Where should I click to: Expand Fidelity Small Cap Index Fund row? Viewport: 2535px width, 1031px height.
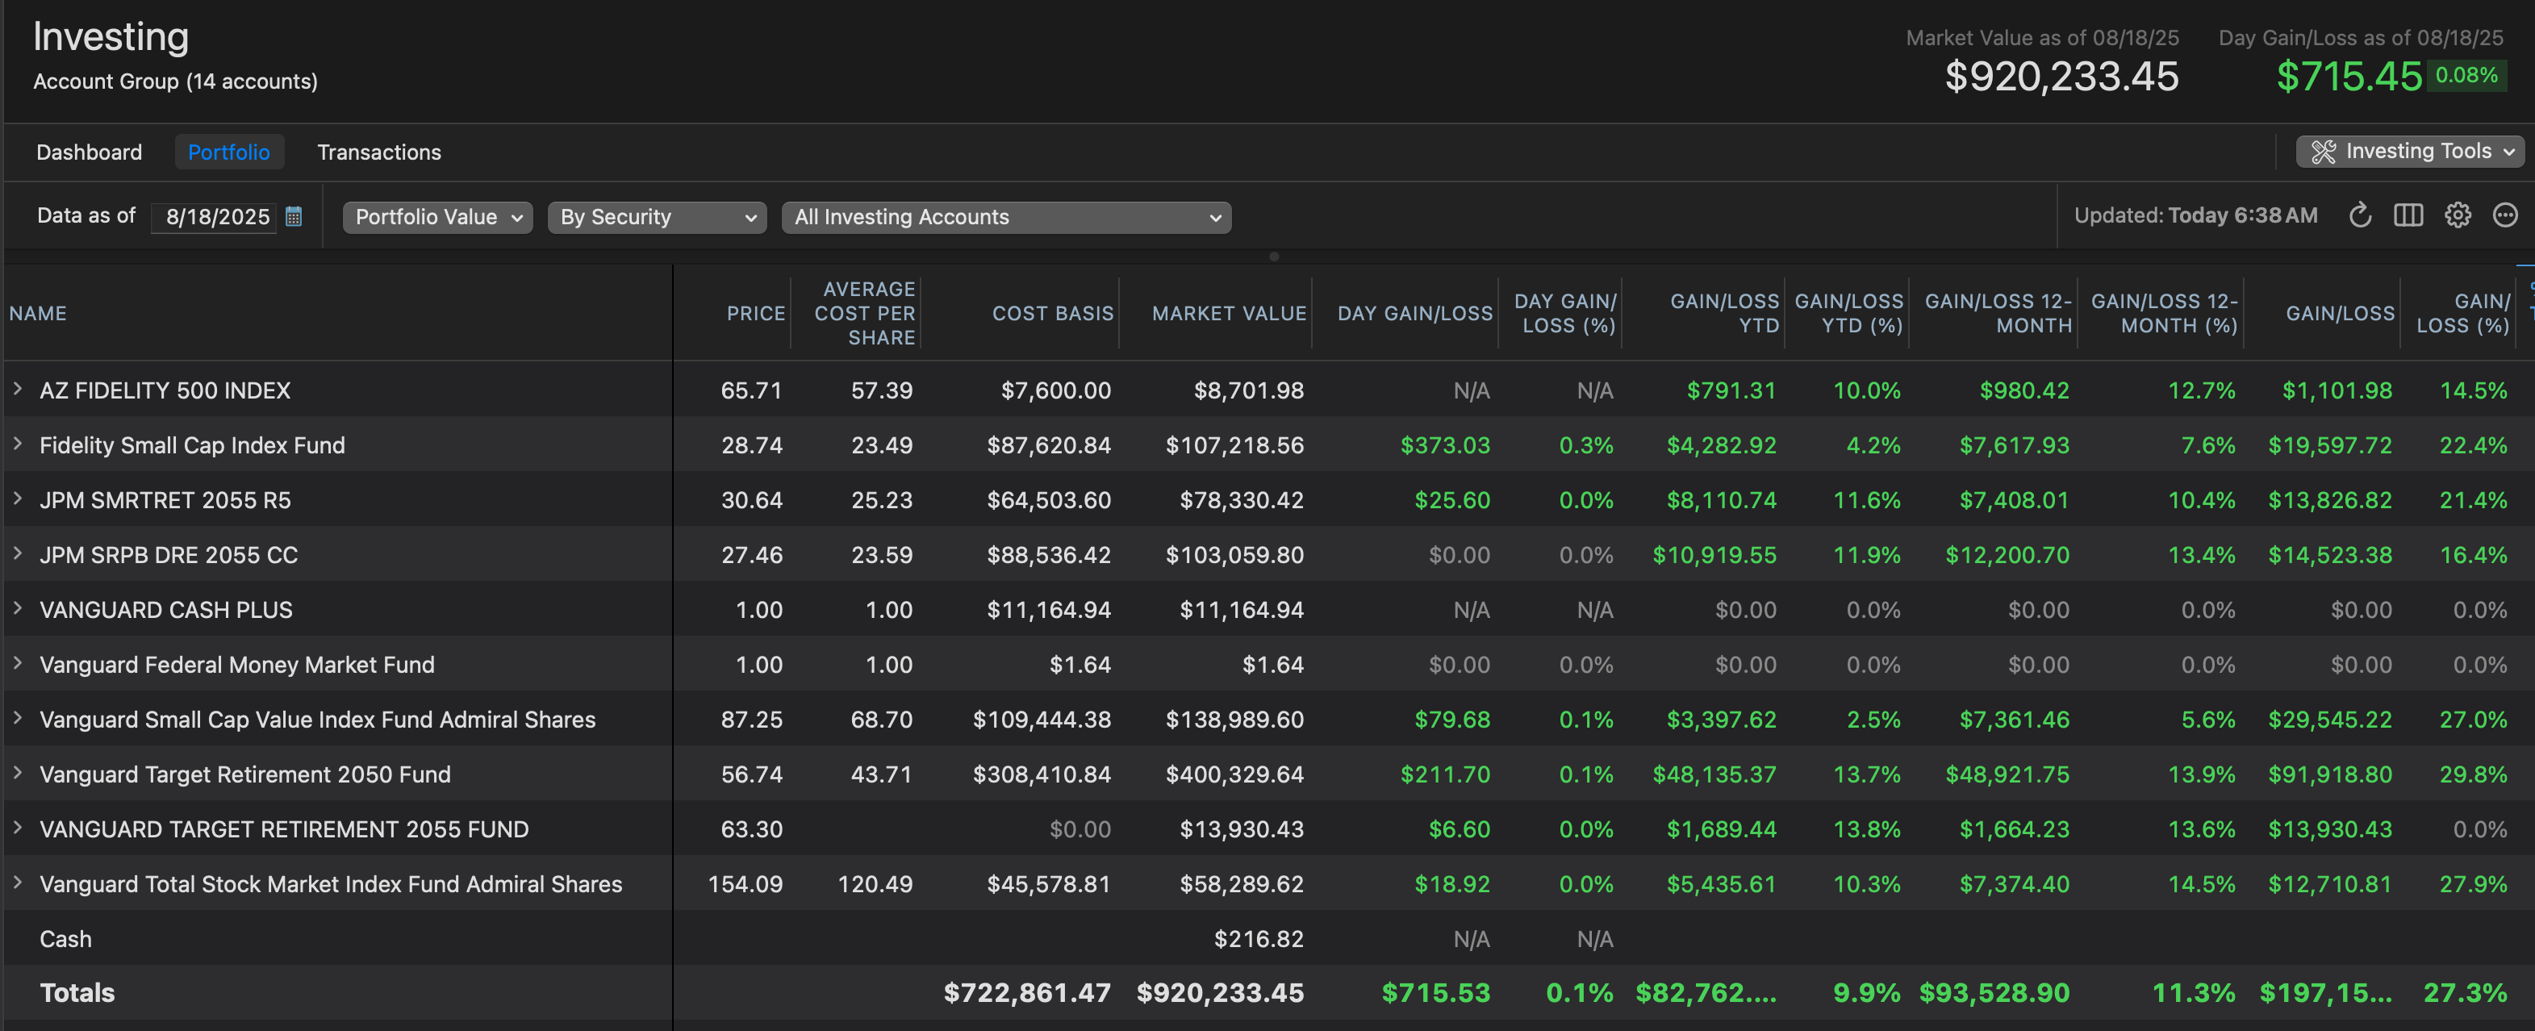(x=18, y=445)
